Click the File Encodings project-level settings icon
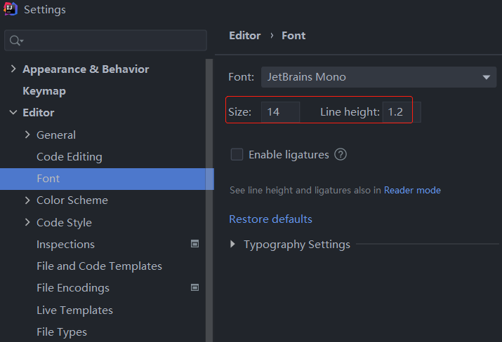The image size is (502, 342). (x=195, y=287)
